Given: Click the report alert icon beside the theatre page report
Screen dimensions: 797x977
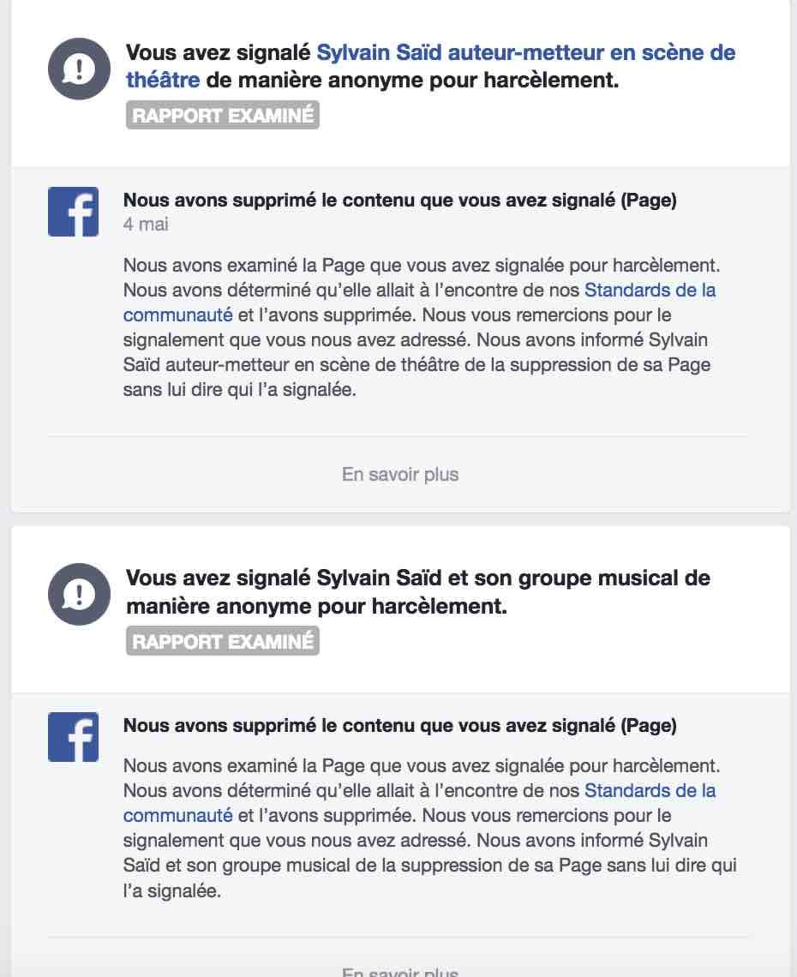Looking at the screenshot, I should pyautogui.click(x=79, y=69).
